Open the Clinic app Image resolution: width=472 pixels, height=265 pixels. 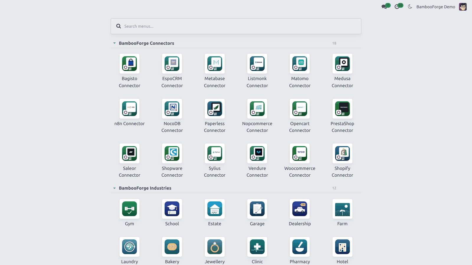point(257,247)
